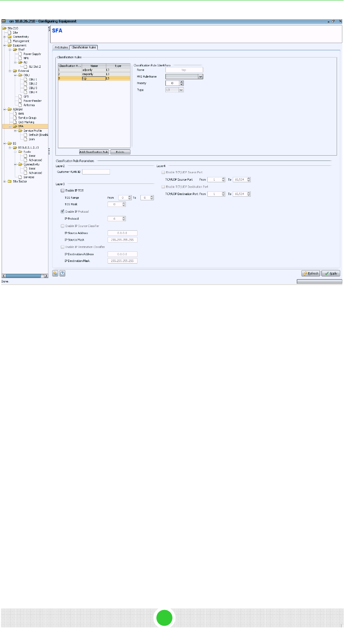Adjust the IP Protocol spinner arrows

pos(124,219)
